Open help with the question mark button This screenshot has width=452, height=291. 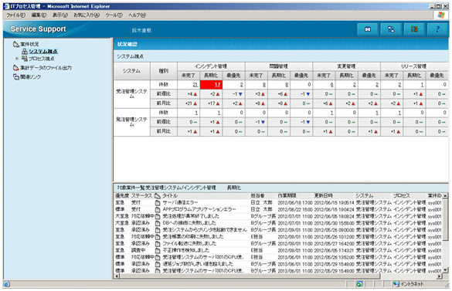[437, 29]
